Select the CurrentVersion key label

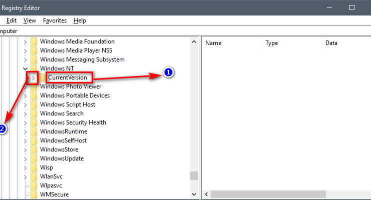tap(68, 77)
